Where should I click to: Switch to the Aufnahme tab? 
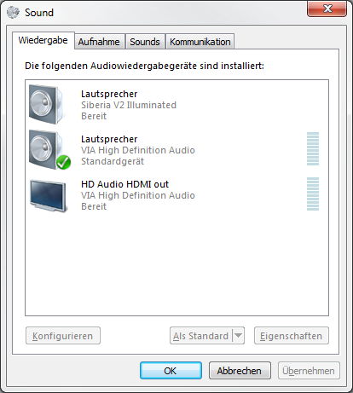click(99, 42)
